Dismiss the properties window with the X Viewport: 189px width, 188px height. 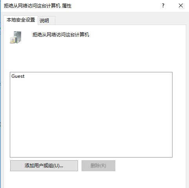181,5
